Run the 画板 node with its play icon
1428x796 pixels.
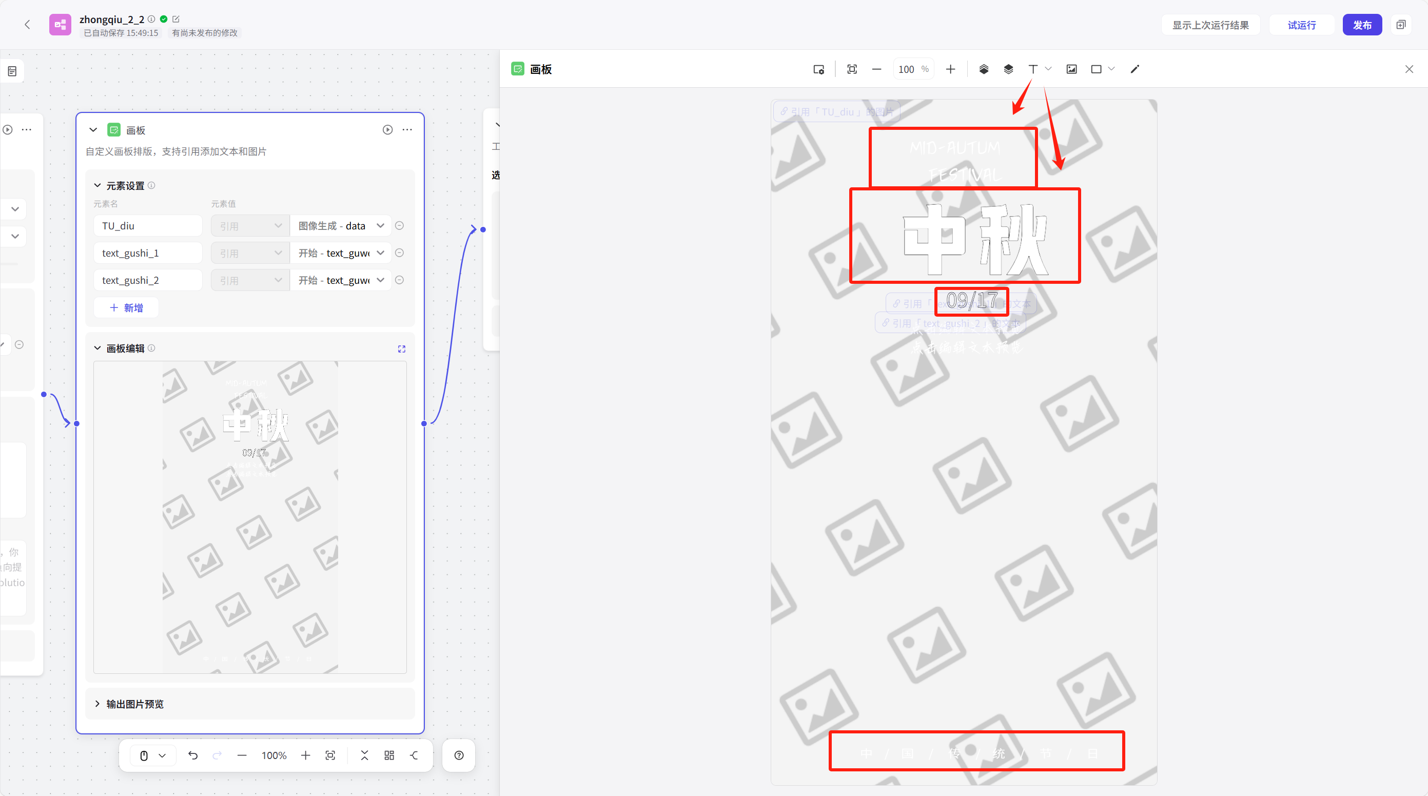pyautogui.click(x=387, y=130)
